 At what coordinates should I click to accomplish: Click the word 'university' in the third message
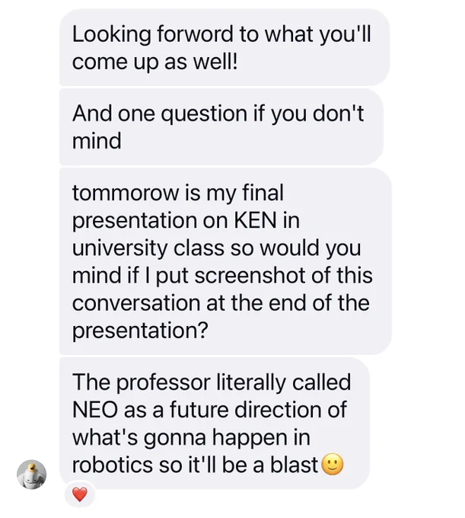(119, 248)
